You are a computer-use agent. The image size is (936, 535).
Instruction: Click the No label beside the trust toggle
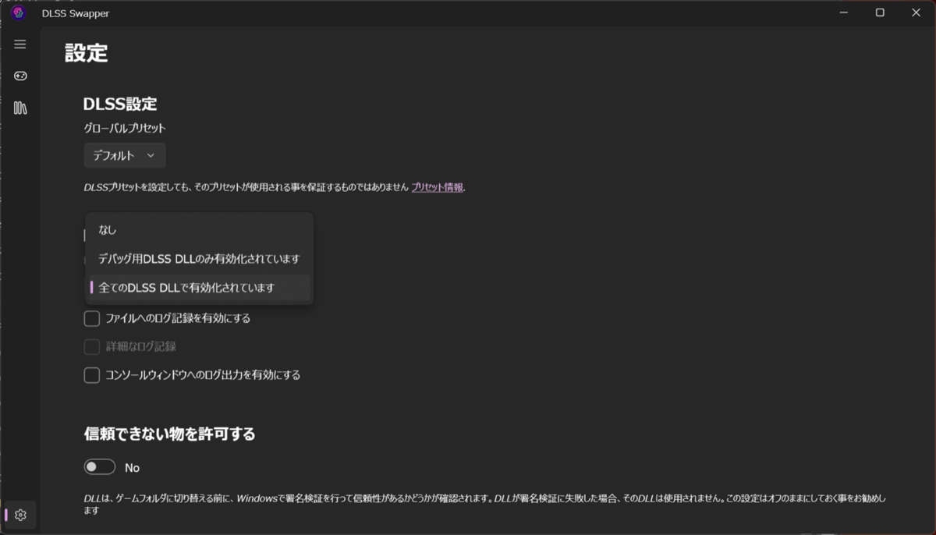point(132,467)
